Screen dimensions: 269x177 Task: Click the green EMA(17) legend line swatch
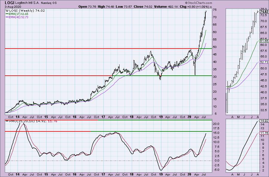[x=7, y=14]
